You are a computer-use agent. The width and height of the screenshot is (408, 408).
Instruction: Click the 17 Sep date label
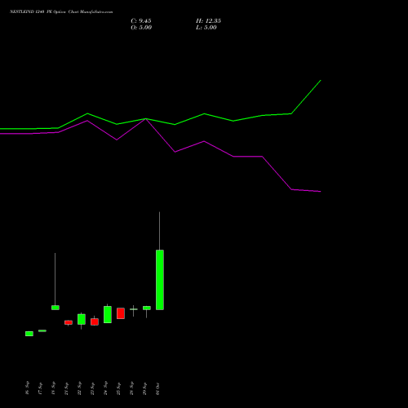[x=40, y=388]
